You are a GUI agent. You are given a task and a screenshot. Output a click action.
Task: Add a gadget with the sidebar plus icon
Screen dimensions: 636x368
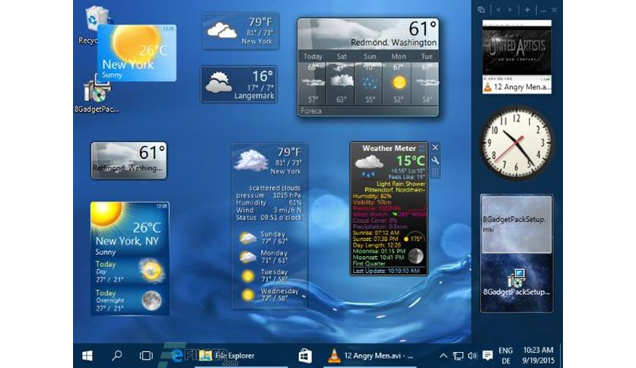(x=527, y=10)
